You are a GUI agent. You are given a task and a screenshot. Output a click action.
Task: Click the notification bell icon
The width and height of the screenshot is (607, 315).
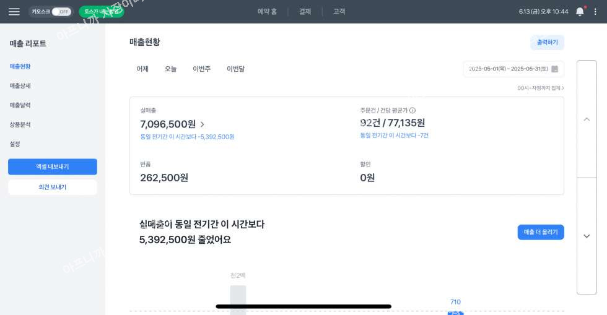point(580,12)
